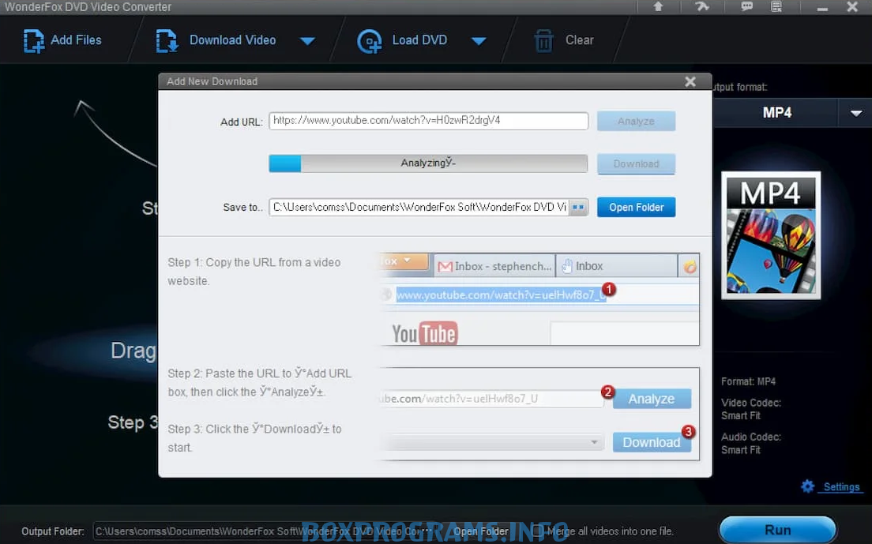Viewport: 872px width, 544px height.
Task: Click the MP4 format thumbnail image
Action: 771,235
